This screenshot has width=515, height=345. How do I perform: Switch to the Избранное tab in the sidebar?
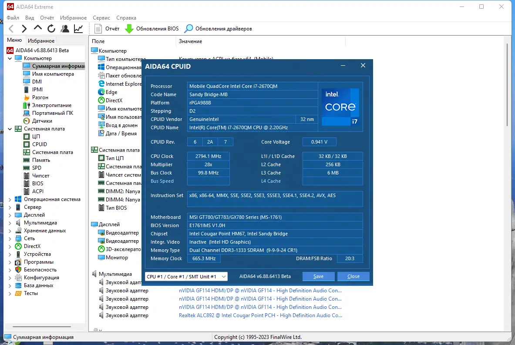[41, 41]
